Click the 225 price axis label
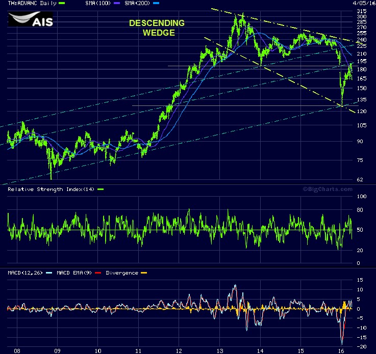This screenshot has width=376, height=354. [362, 46]
